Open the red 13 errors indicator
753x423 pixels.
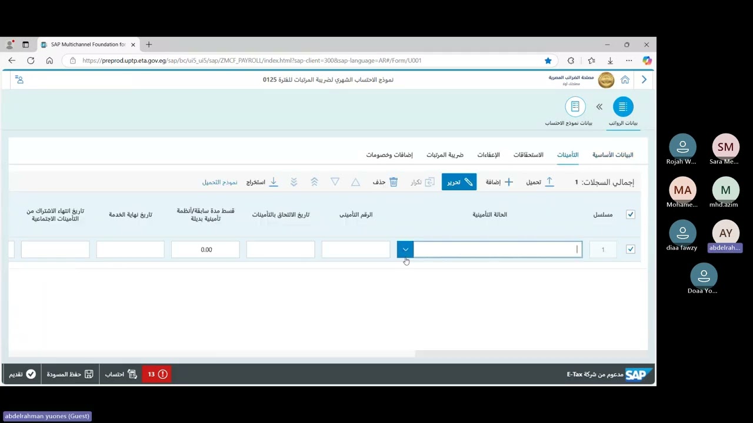[x=157, y=374]
